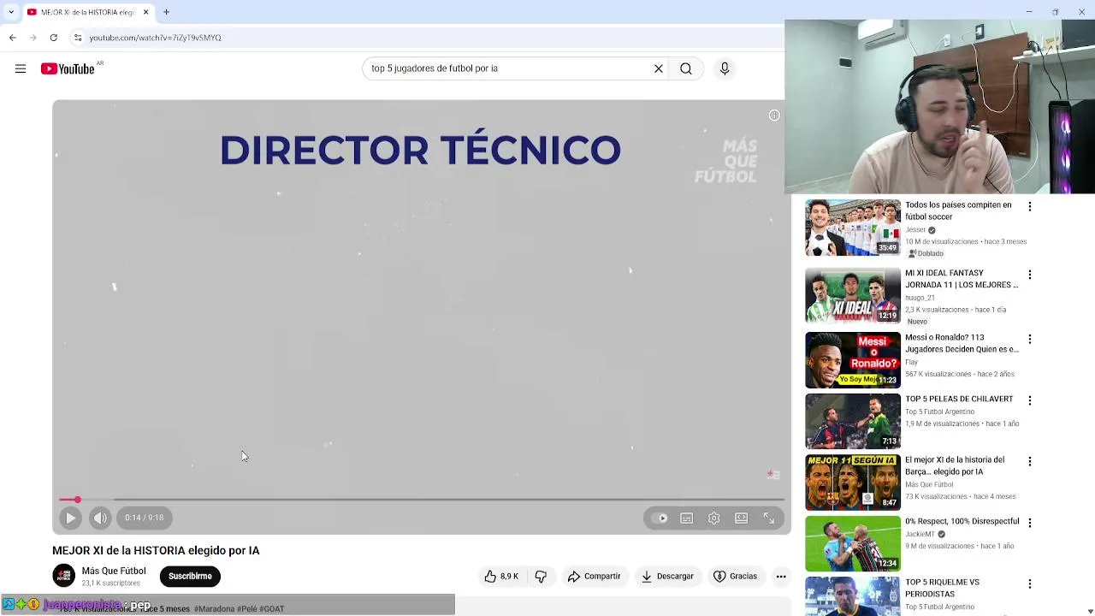Open Más Que Fútbol channel avatar

pos(64,576)
